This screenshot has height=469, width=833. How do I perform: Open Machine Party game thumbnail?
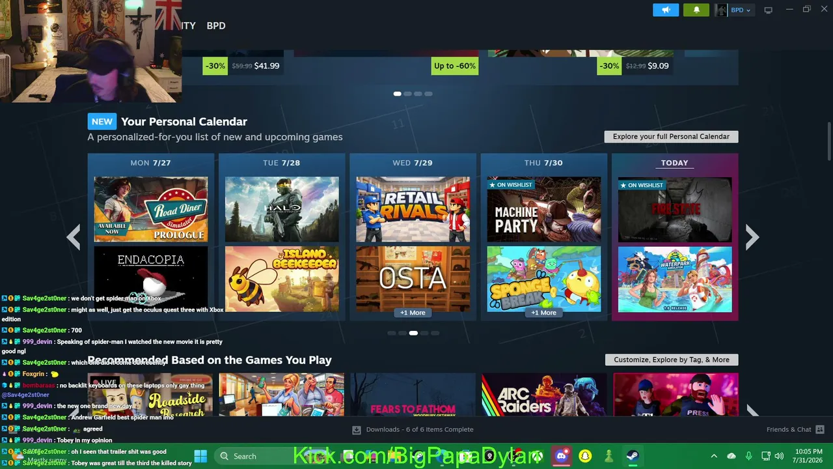click(x=544, y=209)
